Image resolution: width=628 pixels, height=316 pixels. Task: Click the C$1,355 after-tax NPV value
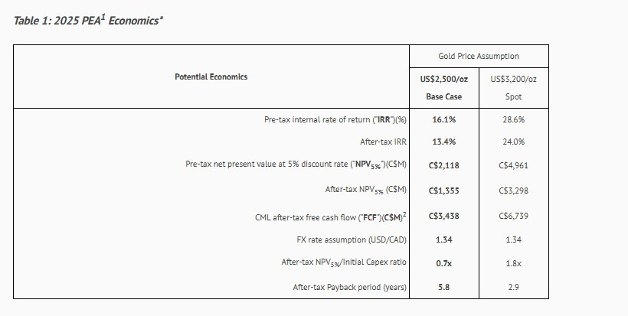(x=444, y=191)
